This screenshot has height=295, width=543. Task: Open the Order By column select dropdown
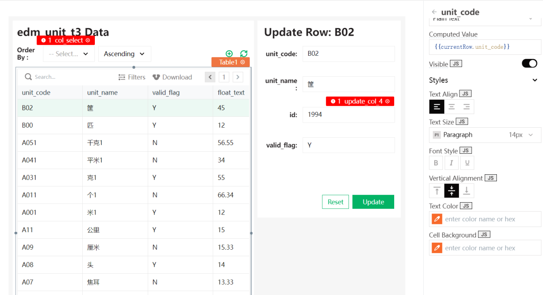(69, 54)
